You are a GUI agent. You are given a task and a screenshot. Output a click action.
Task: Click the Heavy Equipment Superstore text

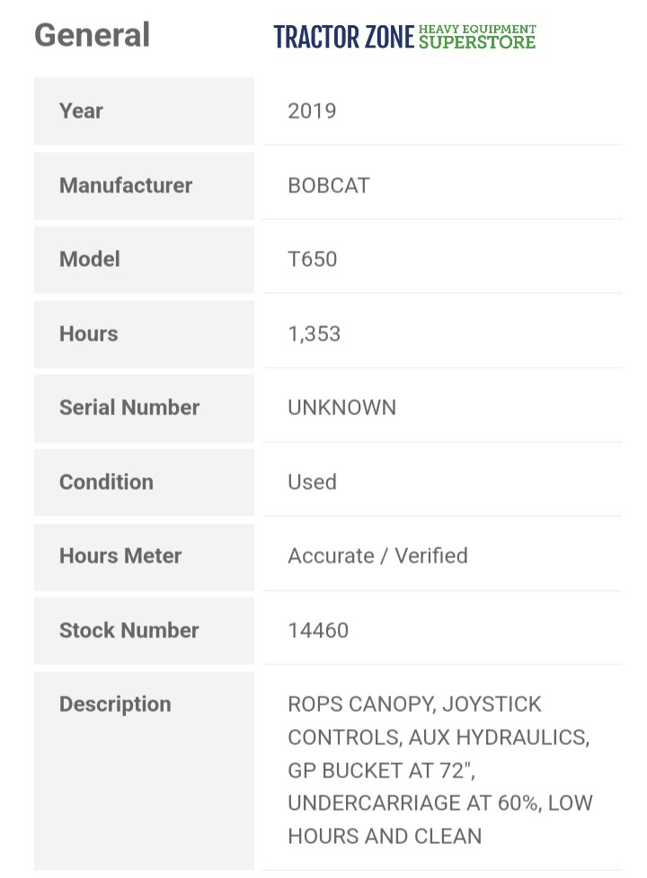[x=476, y=37]
